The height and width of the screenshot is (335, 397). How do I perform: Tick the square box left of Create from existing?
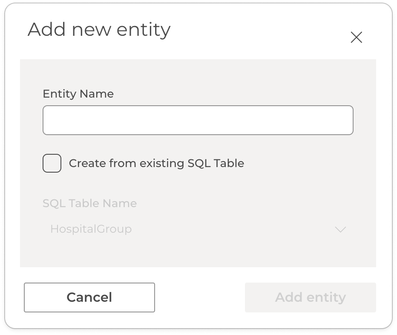(x=52, y=163)
